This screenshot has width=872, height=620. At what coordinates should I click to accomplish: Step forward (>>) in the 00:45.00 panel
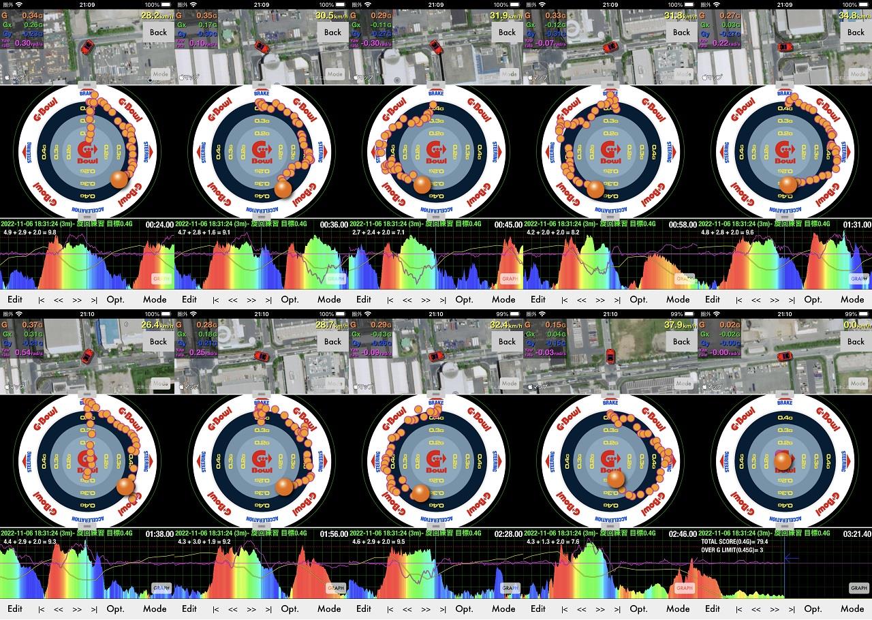point(426,300)
